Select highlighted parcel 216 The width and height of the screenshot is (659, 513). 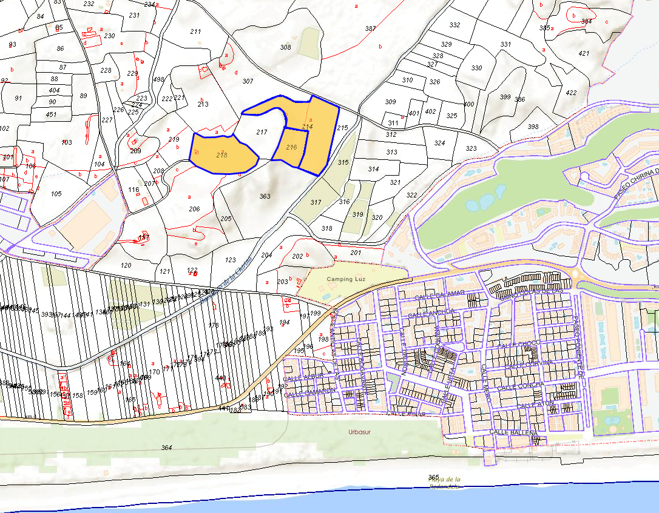pos(291,147)
